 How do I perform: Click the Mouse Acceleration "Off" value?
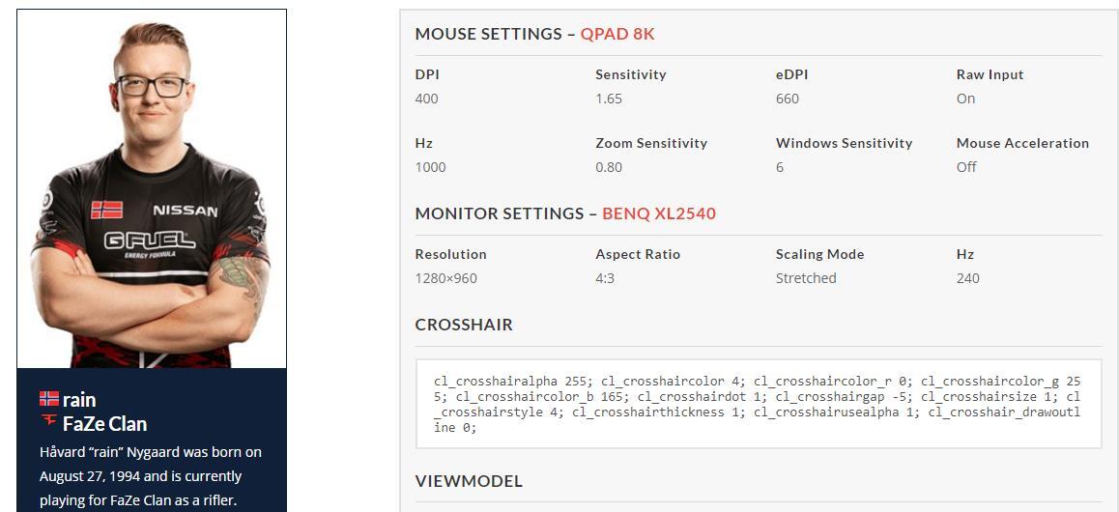[x=966, y=167]
